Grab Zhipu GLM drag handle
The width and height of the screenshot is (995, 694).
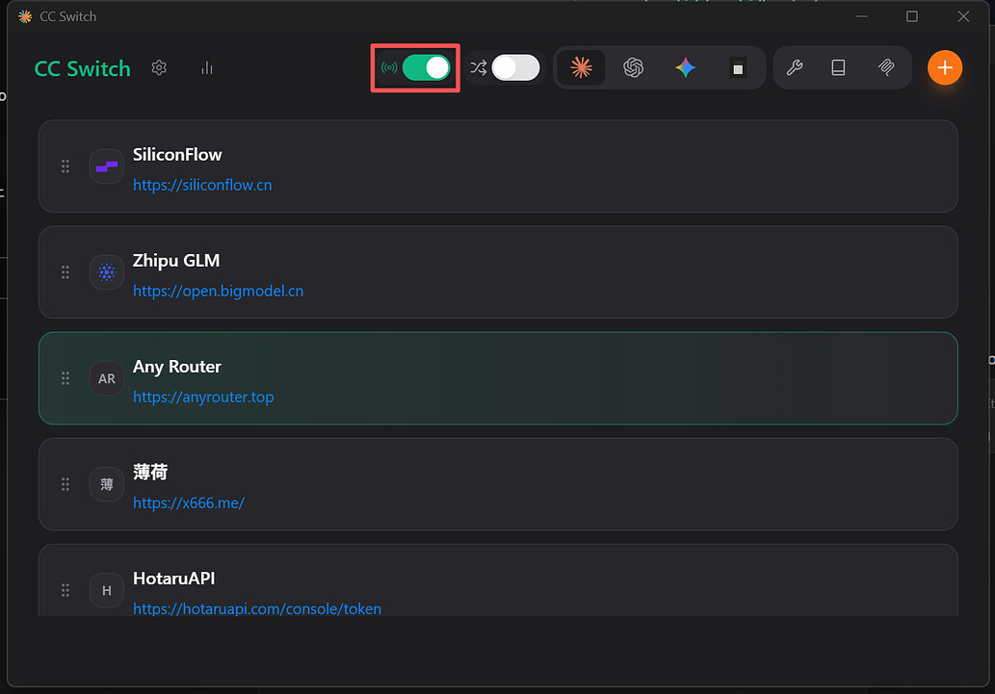pos(65,272)
